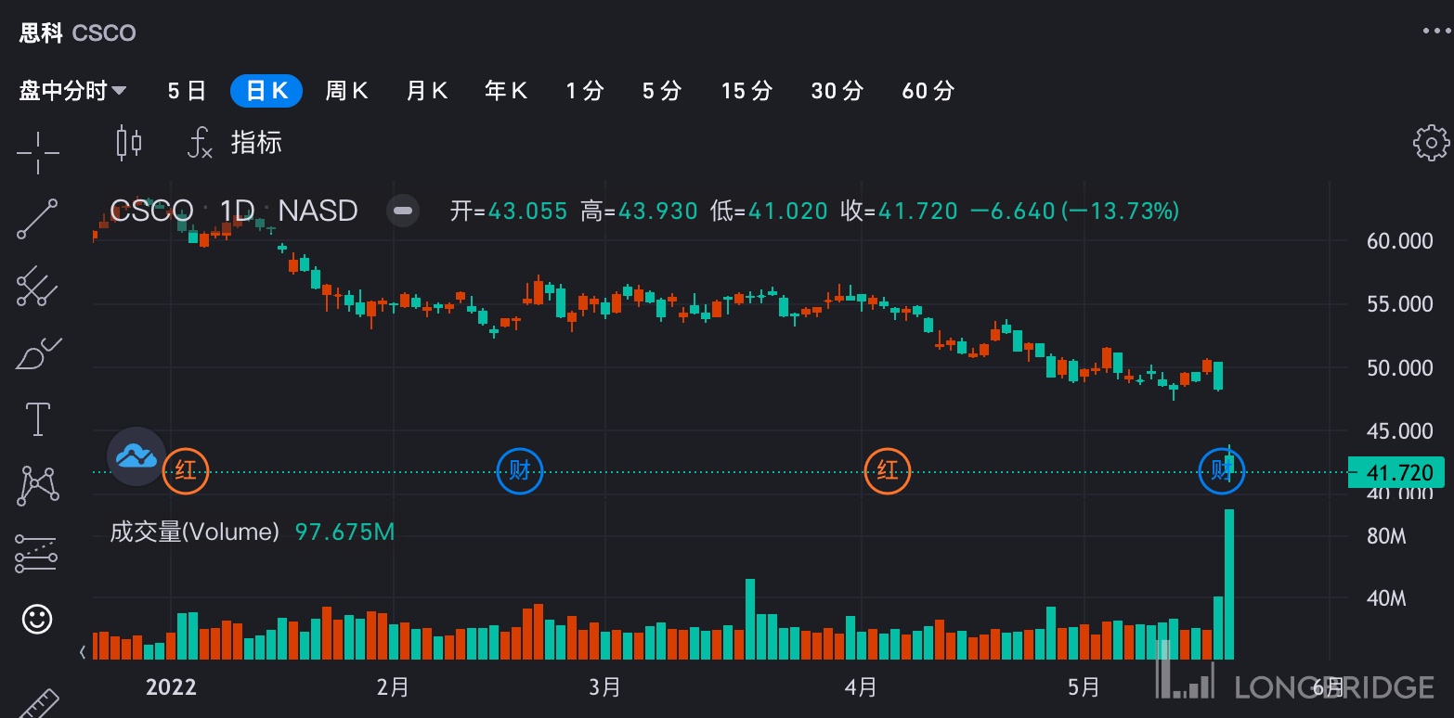The image size is (1454, 718).
Task: Click the 2022 date axis label
Action: (x=172, y=687)
